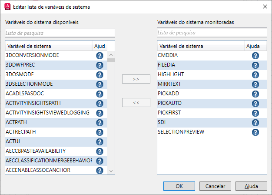Focus available variables search field
The height and width of the screenshot is (195, 272).
click(x=60, y=33)
